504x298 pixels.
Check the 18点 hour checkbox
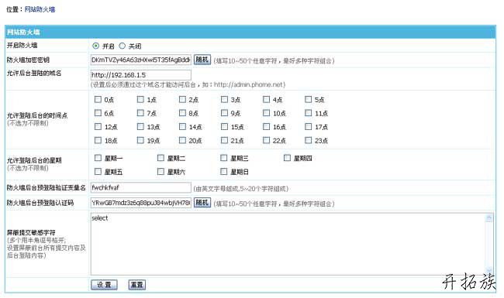coord(98,140)
